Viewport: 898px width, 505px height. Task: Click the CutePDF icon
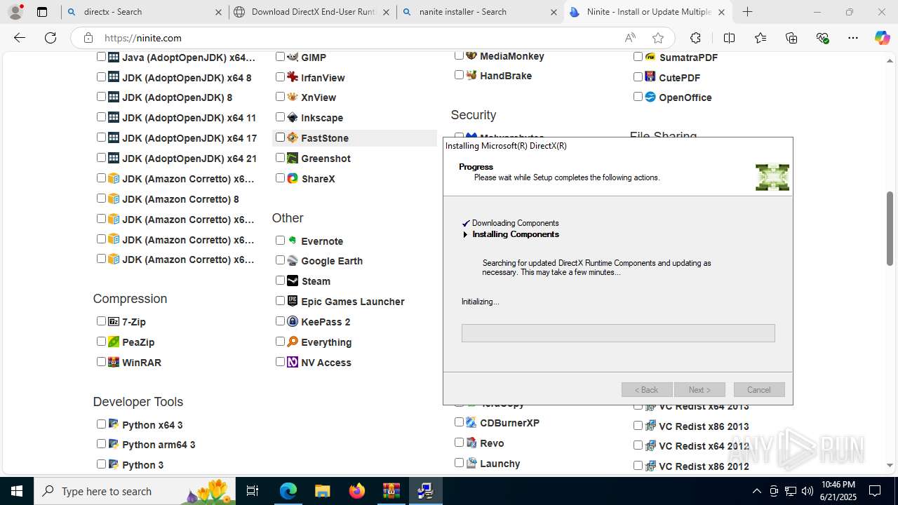tap(650, 77)
